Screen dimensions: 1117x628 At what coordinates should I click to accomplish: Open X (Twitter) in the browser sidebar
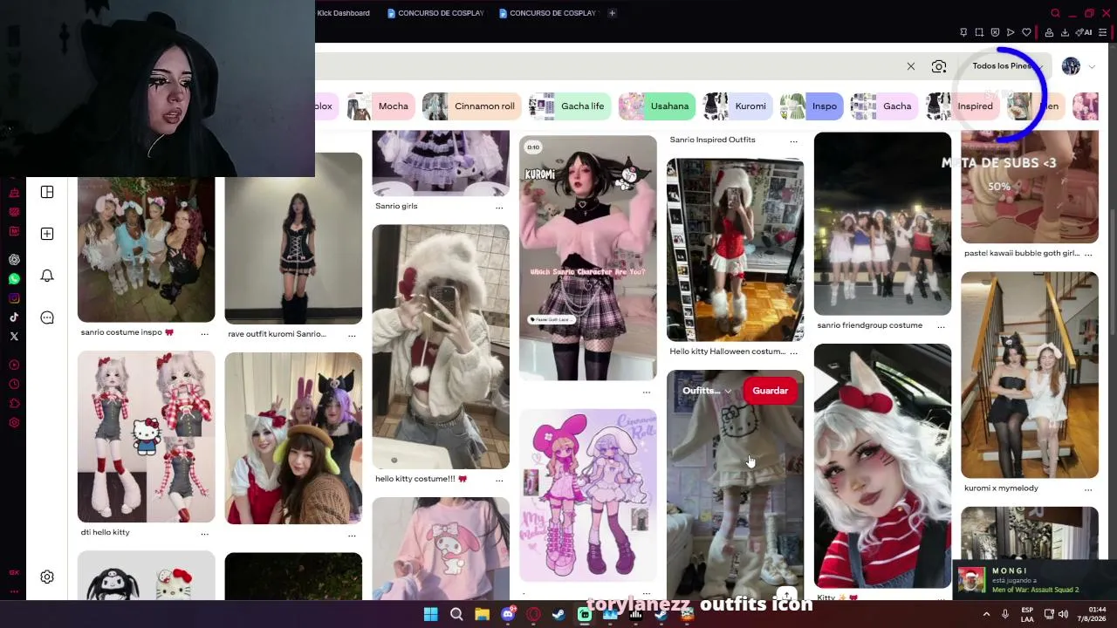tap(14, 337)
